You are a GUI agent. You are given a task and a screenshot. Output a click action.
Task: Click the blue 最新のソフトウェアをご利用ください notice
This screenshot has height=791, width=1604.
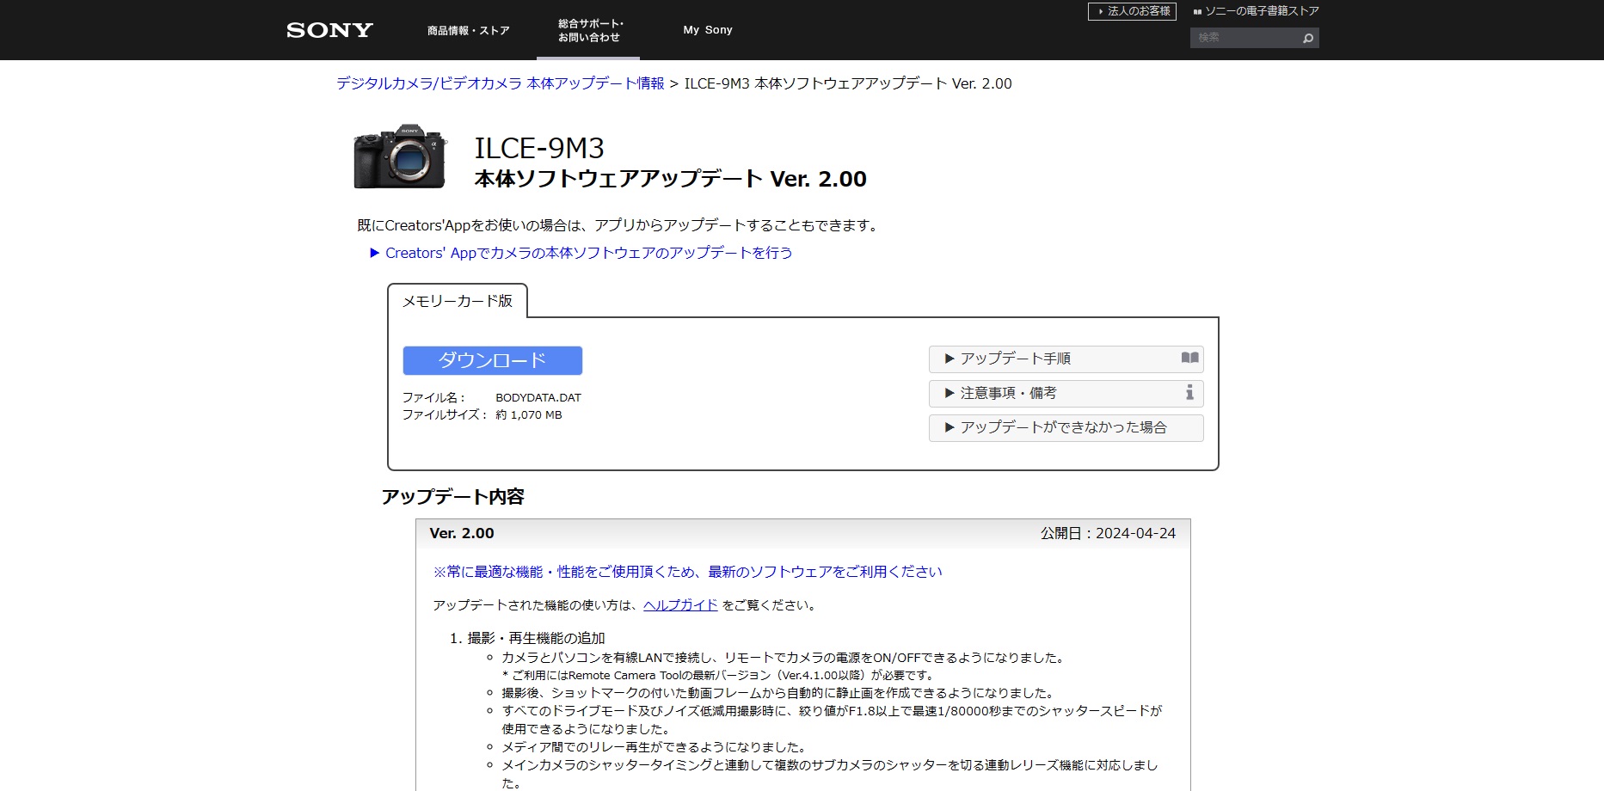(687, 572)
